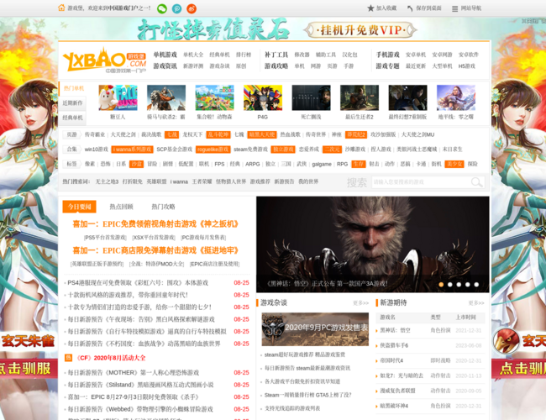546x420 pixels.
Task: Open 《CF》2020年8月活动大全 link
Action: [110, 358]
